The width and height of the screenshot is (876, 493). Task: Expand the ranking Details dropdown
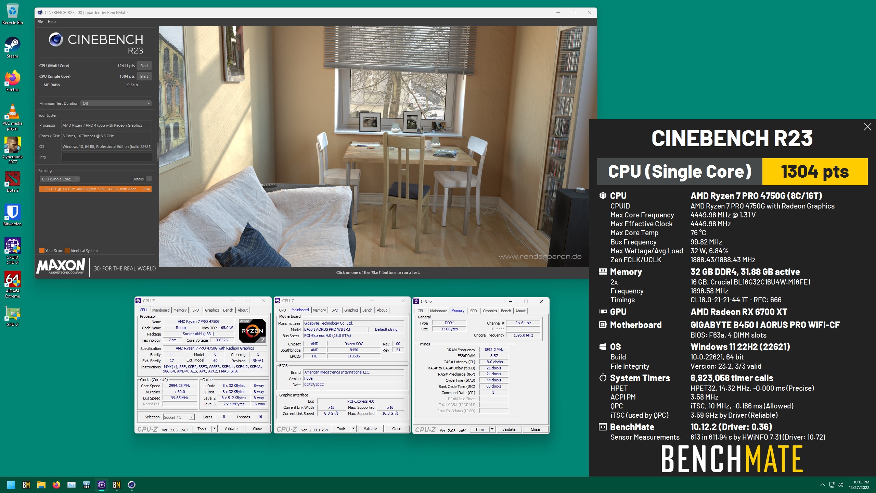(149, 179)
